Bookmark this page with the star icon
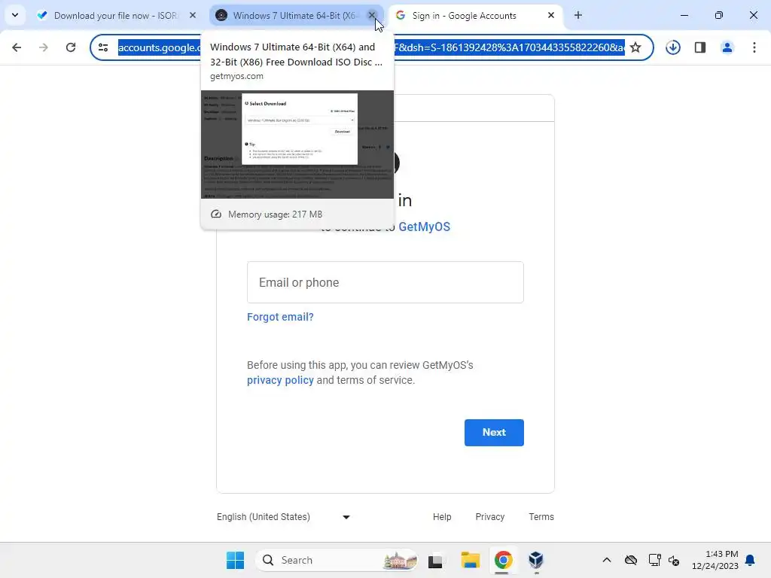 click(x=635, y=47)
